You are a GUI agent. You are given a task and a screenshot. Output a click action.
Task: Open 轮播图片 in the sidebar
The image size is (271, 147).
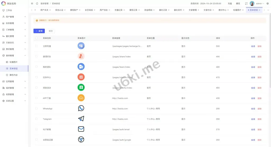(x=13, y=62)
